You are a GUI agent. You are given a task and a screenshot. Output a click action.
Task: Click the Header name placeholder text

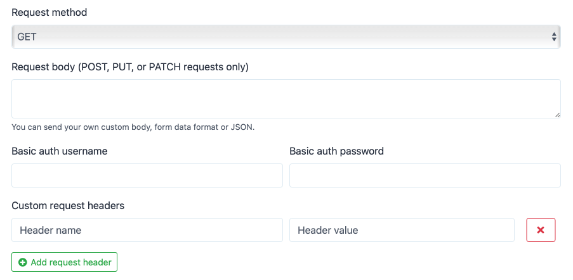tap(50, 230)
